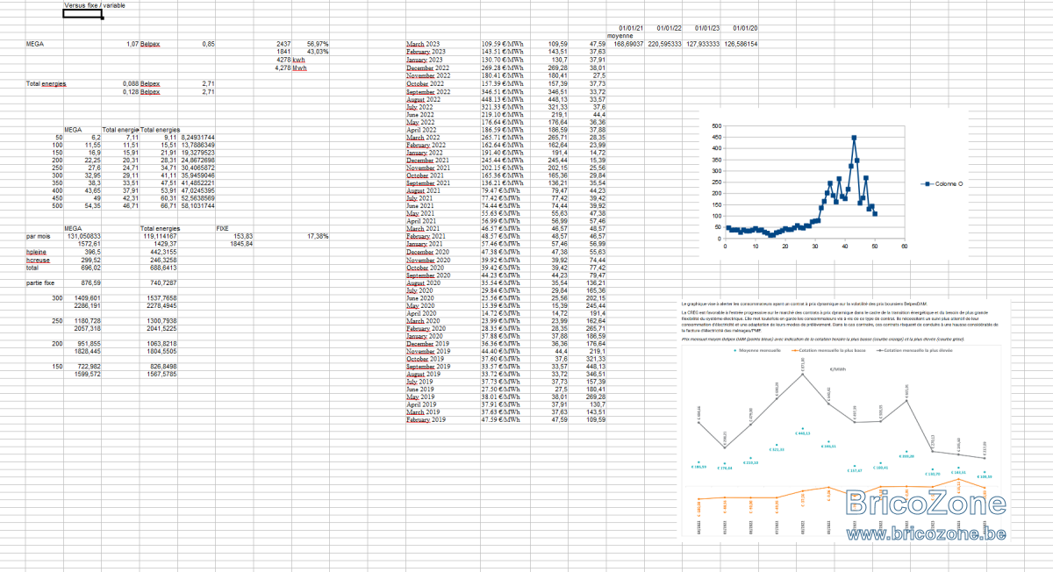Click the BricoZone logo text
The image size is (1053, 572).
tap(925, 504)
